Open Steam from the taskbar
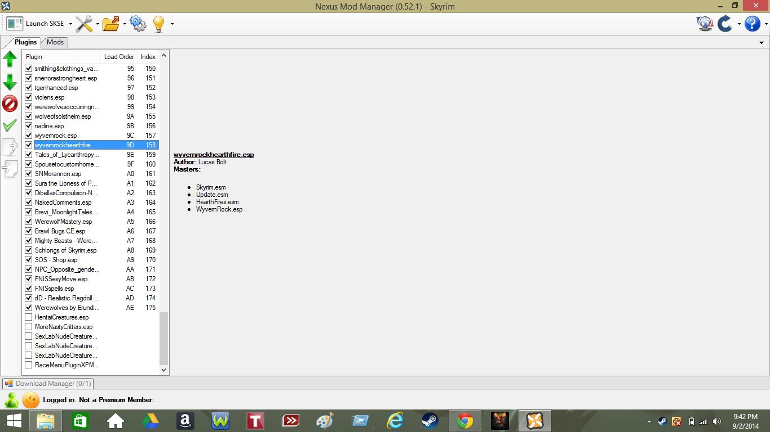This screenshot has width=770, height=432. tap(430, 421)
